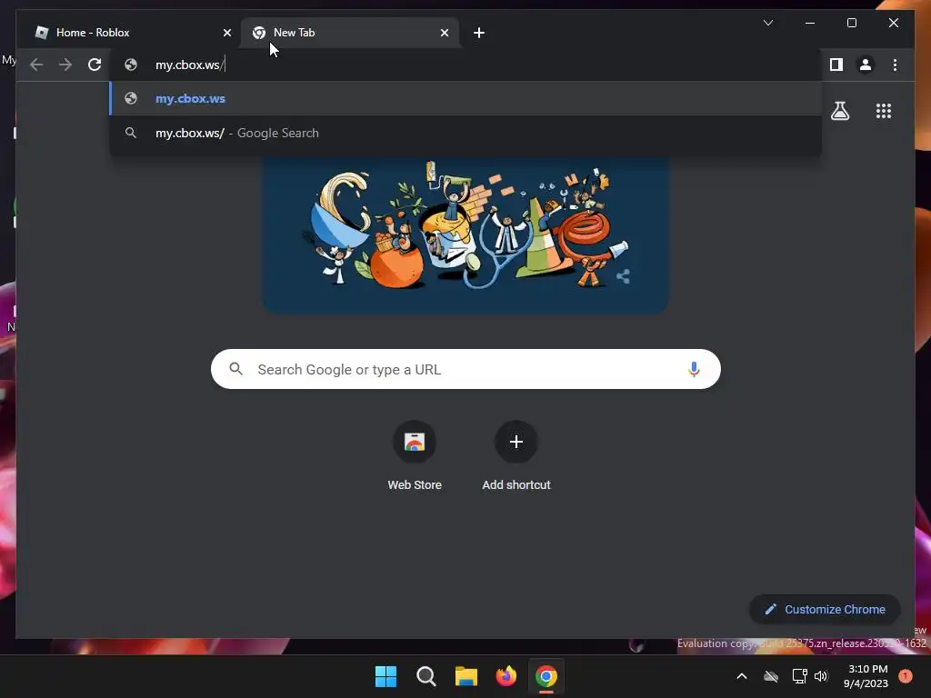Toggle the browser side panel
The height and width of the screenshot is (698, 931).
point(836,65)
